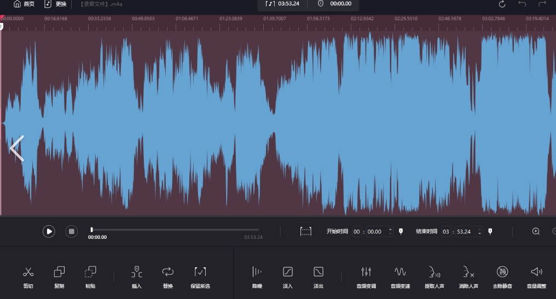Image resolution: width=556 pixels, height=299 pixels.
Task: Decrease end time with down stepper arrow
Action: tap(480, 234)
